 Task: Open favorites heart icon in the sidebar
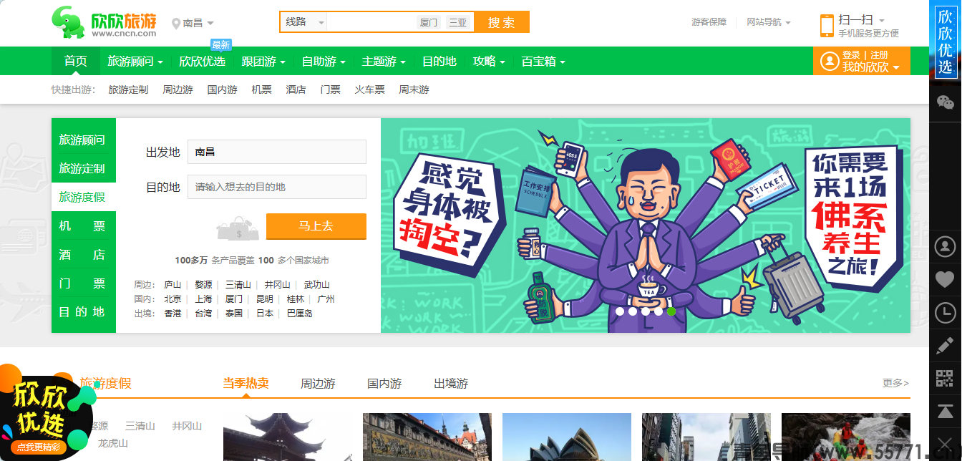[946, 279]
